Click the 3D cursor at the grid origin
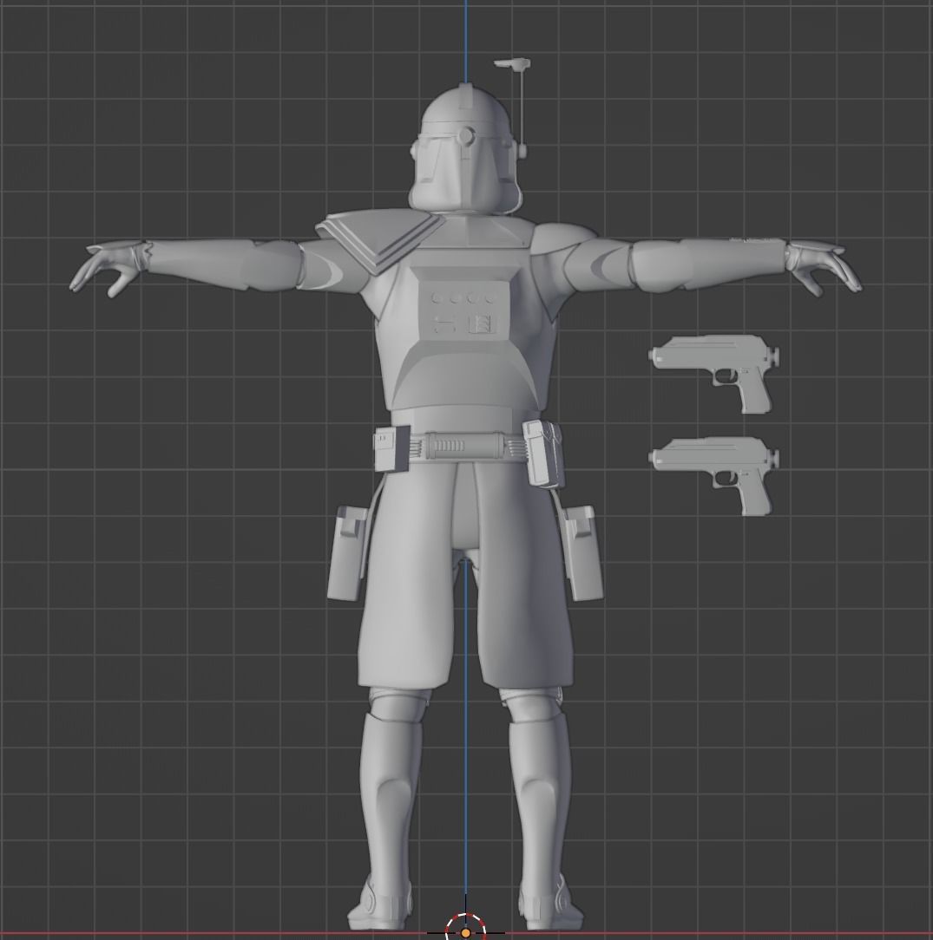This screenshot has height=940, width=933. [465, 931]
